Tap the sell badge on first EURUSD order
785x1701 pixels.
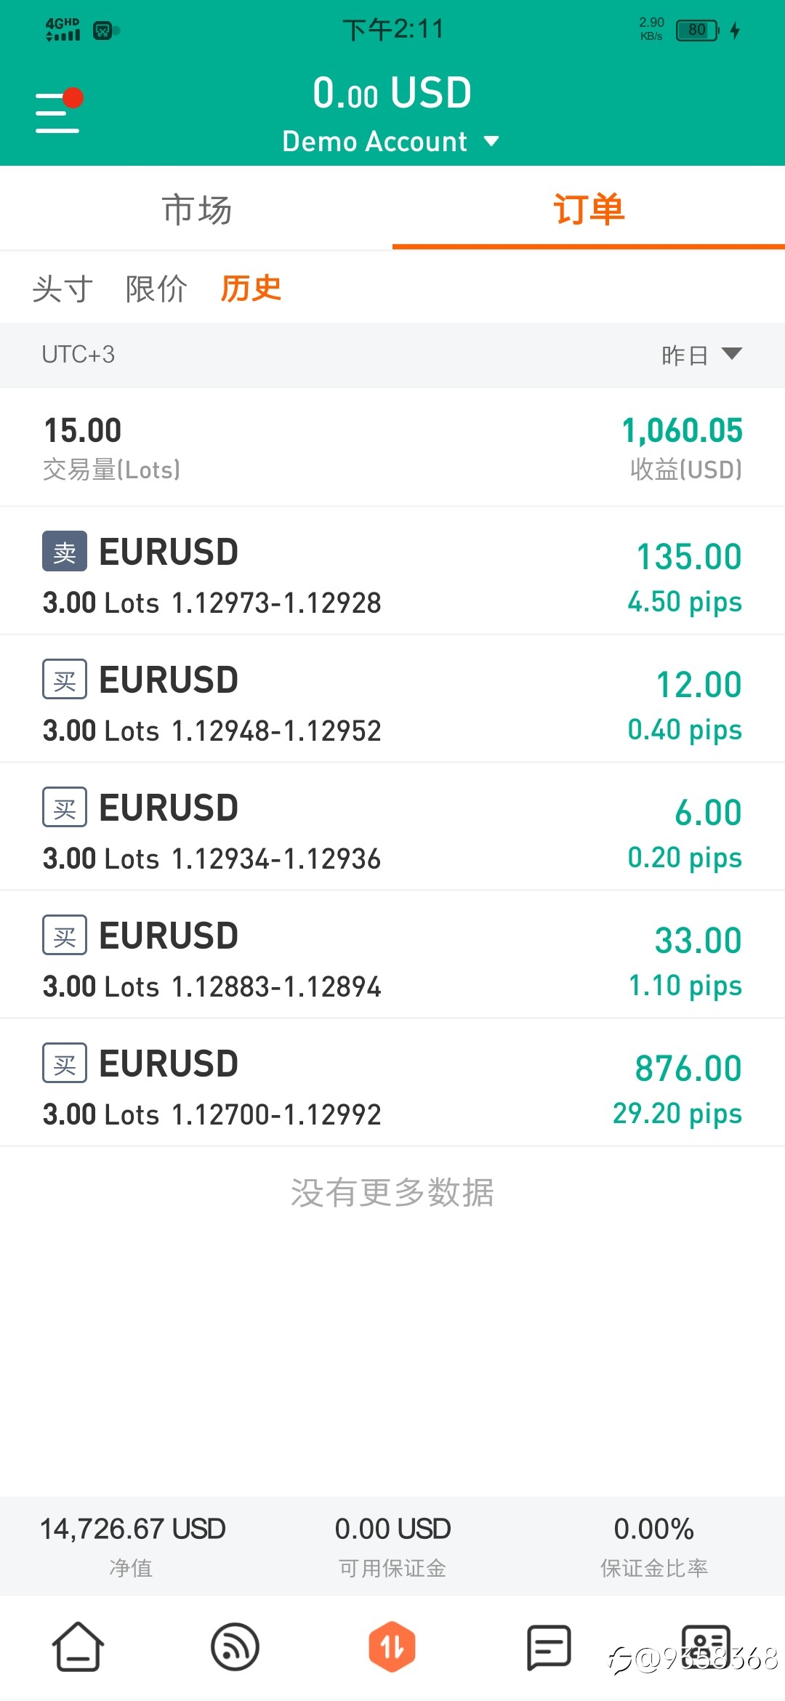click(x=65, y=552)
